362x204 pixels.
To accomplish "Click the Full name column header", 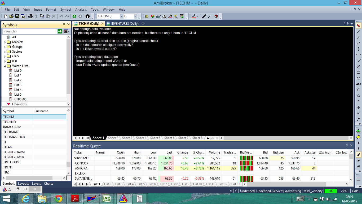I will pos(49,111).
